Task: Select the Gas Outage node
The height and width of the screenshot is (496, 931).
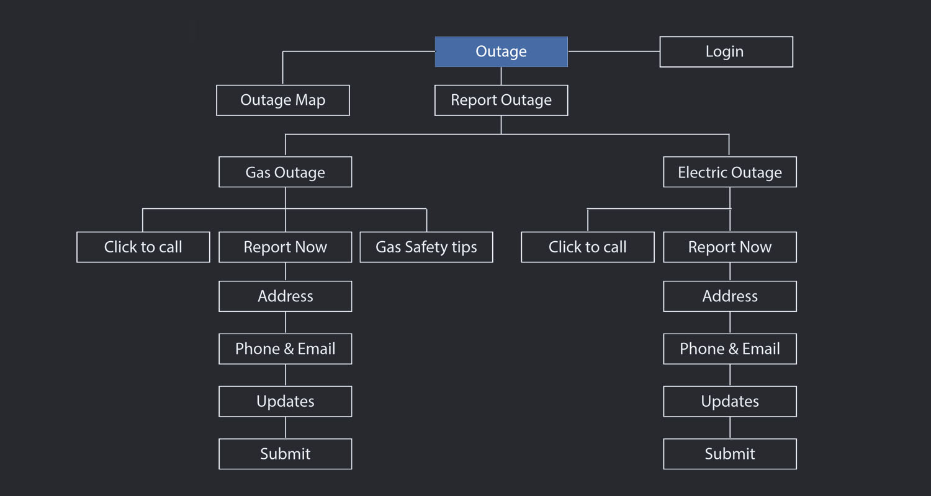Action: point(285,172)
